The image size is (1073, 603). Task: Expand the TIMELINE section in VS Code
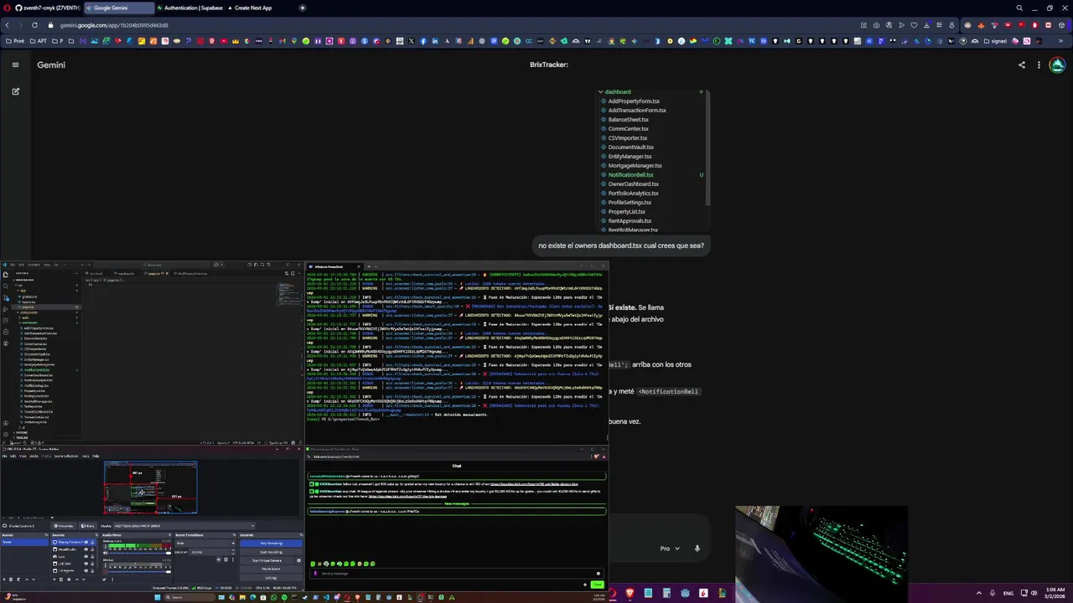pyautogui.click(x=21, y=437)
